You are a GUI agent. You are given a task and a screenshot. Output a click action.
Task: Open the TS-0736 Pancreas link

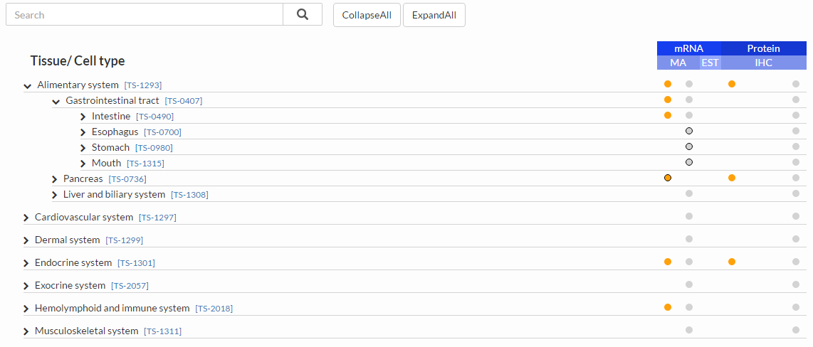point(127,179)
